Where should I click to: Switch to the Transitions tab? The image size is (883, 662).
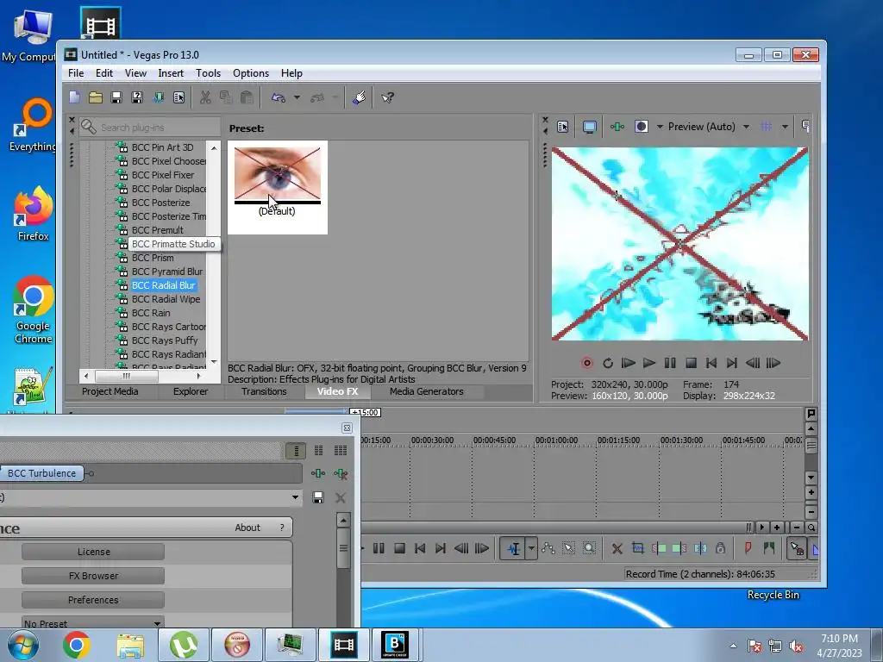264,392
